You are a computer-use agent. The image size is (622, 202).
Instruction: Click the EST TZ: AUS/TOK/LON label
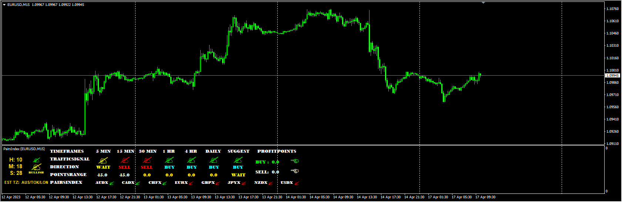coord(26,182)
